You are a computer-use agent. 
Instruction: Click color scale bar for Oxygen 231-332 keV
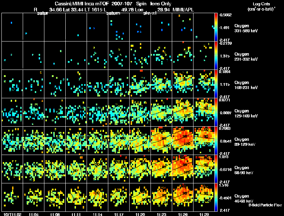[x=216, y=56]
